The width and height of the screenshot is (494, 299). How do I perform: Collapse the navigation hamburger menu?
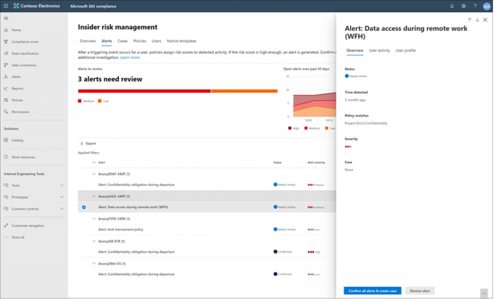click(6, 18)
